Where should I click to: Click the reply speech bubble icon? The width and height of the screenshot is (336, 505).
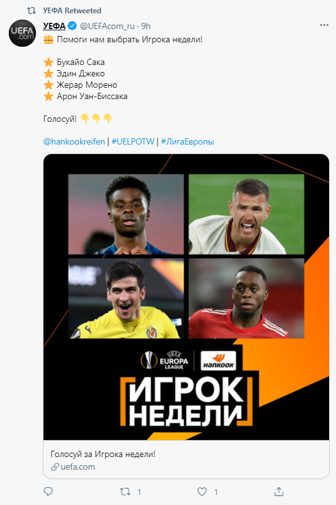[x=48, y=491]
